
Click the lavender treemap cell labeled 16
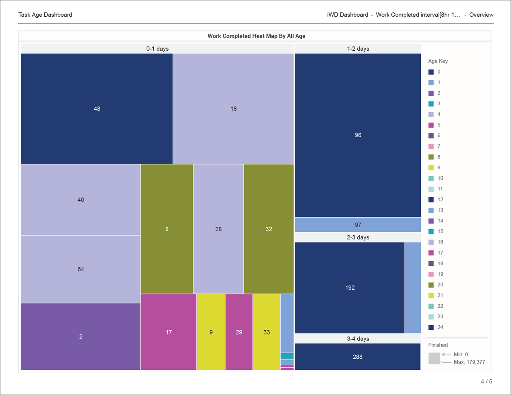pos(233,109)
